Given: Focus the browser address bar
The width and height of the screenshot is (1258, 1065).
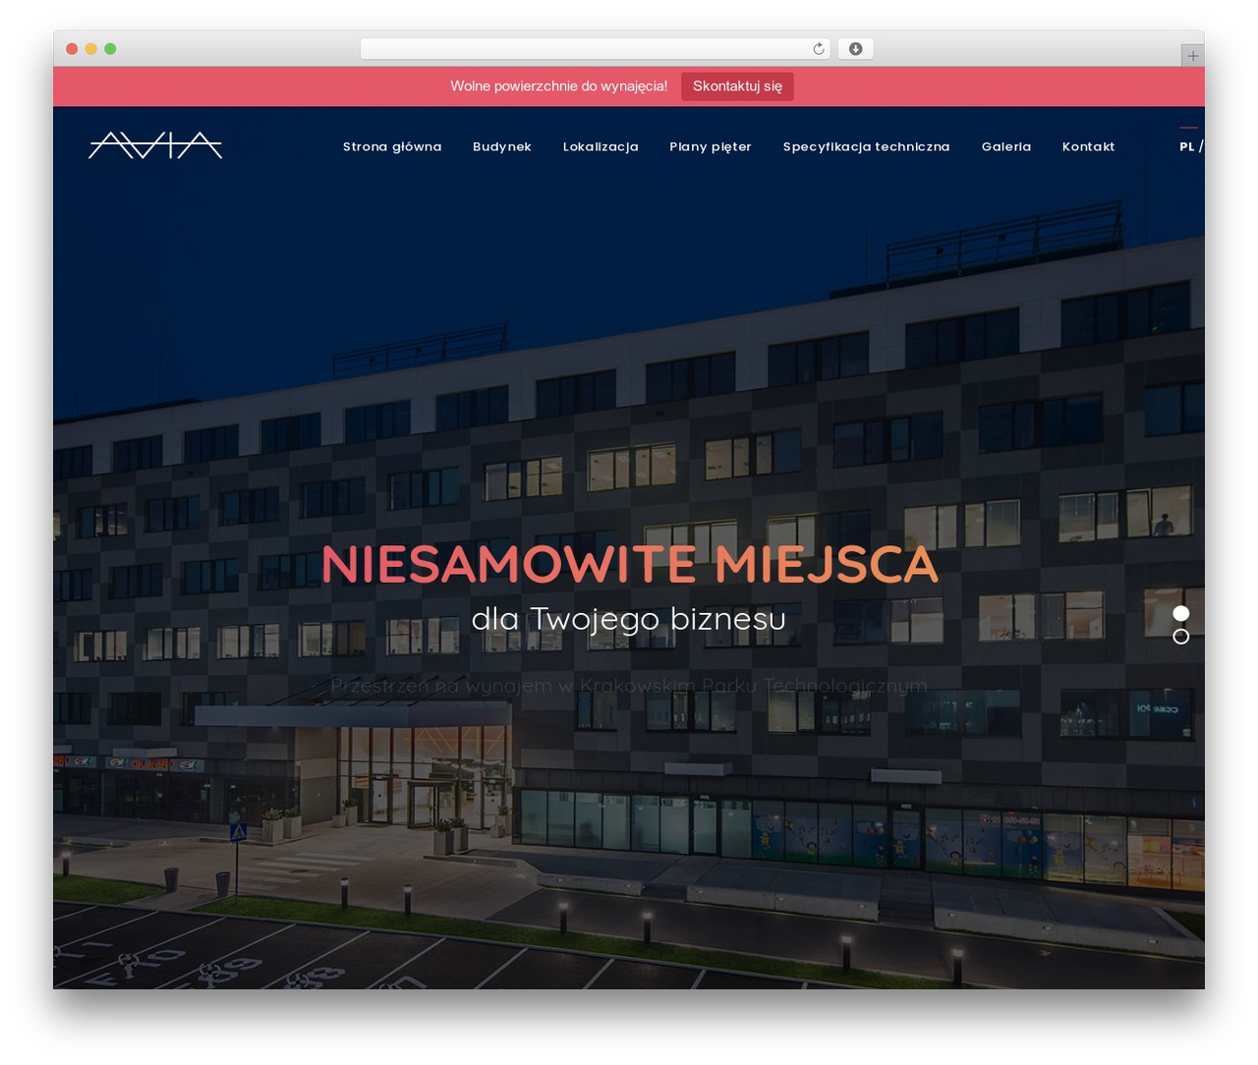Looking at the screenshot, I should [x=596, y=49].
